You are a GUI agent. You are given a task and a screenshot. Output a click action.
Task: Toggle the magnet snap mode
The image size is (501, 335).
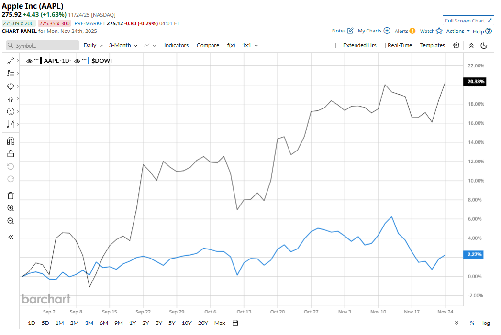click(x=11, y=140)
